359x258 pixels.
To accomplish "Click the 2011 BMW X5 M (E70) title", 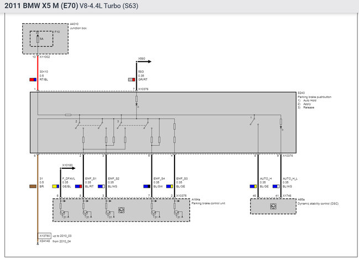I will click(x=71, y=6).
